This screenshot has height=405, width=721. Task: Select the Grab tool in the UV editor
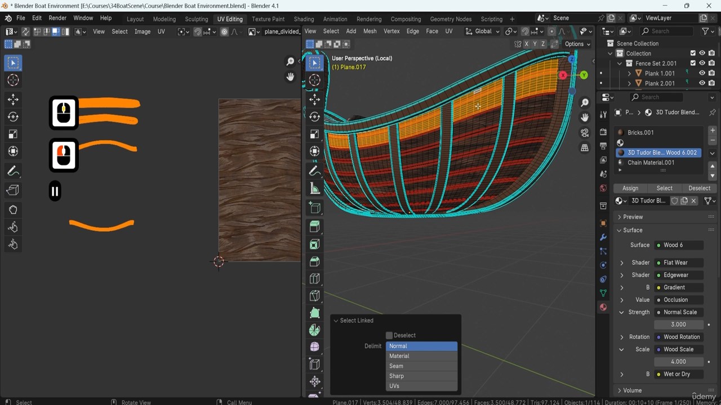(x=13, y=210)
